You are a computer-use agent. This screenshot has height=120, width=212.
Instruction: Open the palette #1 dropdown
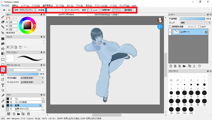(x=10, y=47)
